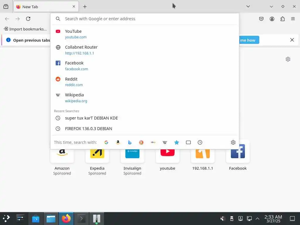
Task: Click the muted volume tray icon
Action: click(223, 219)
